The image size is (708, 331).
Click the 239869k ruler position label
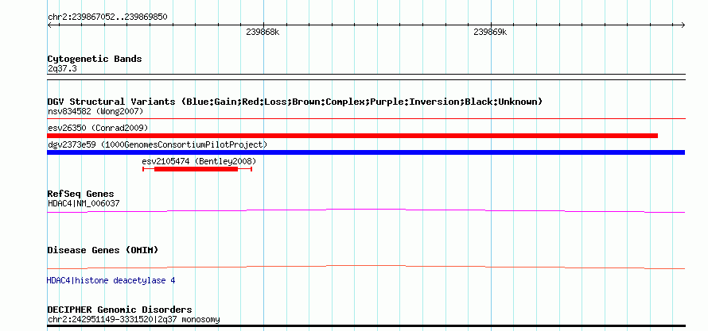[490, 33]
